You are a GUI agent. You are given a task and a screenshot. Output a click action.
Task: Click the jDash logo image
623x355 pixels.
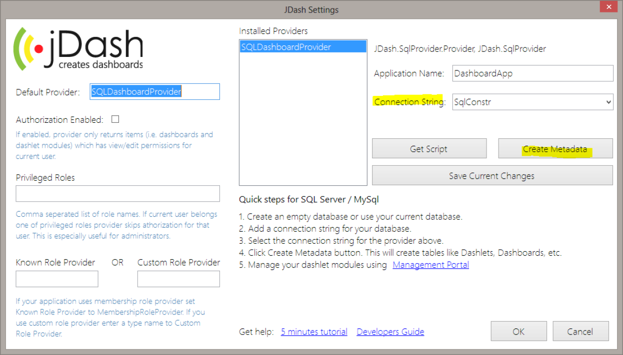78,48
